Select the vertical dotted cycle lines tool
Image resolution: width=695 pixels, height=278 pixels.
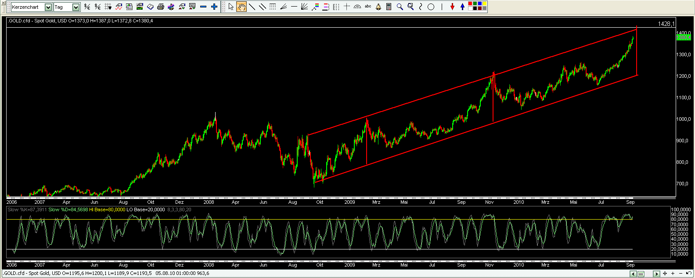click(336, 7)
